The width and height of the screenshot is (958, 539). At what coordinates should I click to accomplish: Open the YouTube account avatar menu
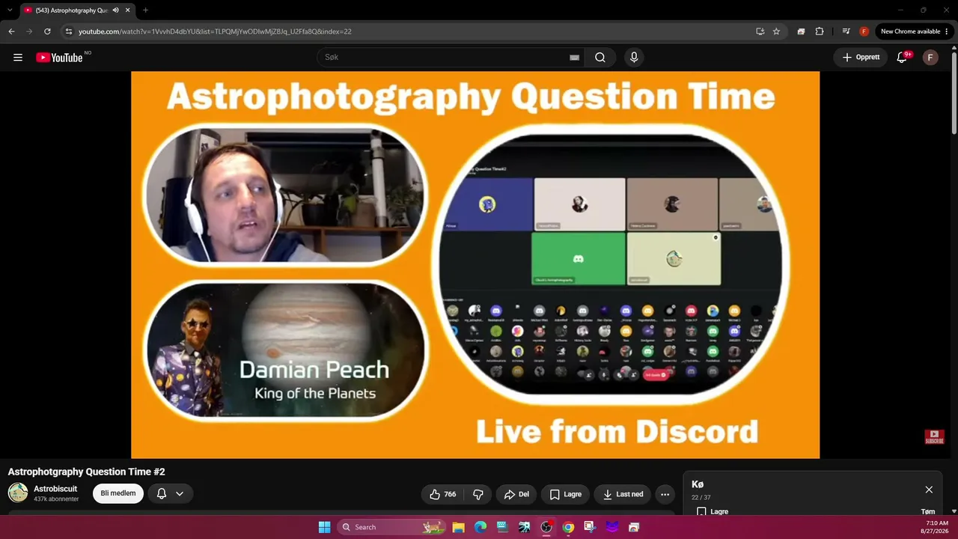pyautogui.click(x=930, y=58)
